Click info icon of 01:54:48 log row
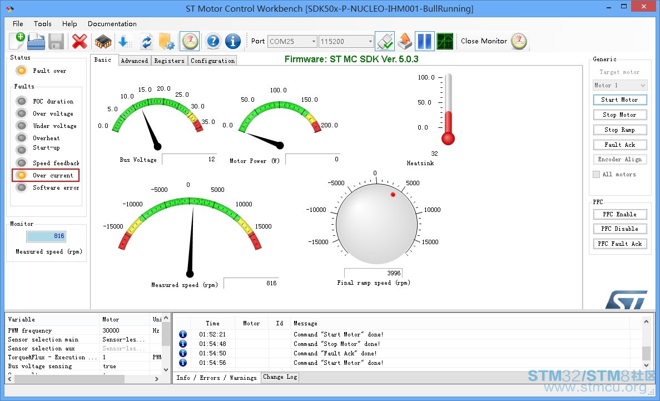Screen dimensions: 660x401 point(183,344)
